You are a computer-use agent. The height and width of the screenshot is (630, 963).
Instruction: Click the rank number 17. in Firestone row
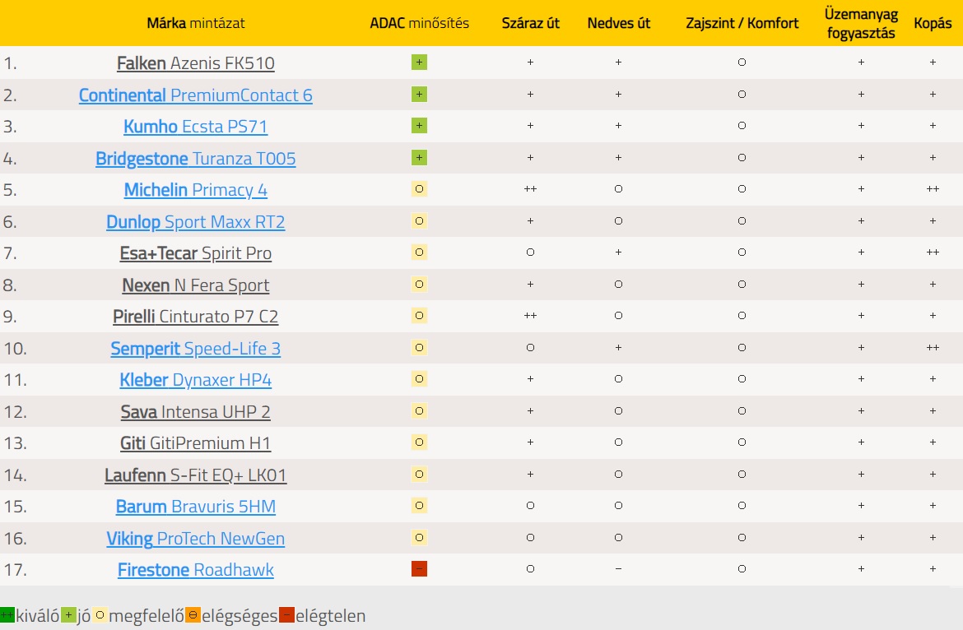pos(15,570)
